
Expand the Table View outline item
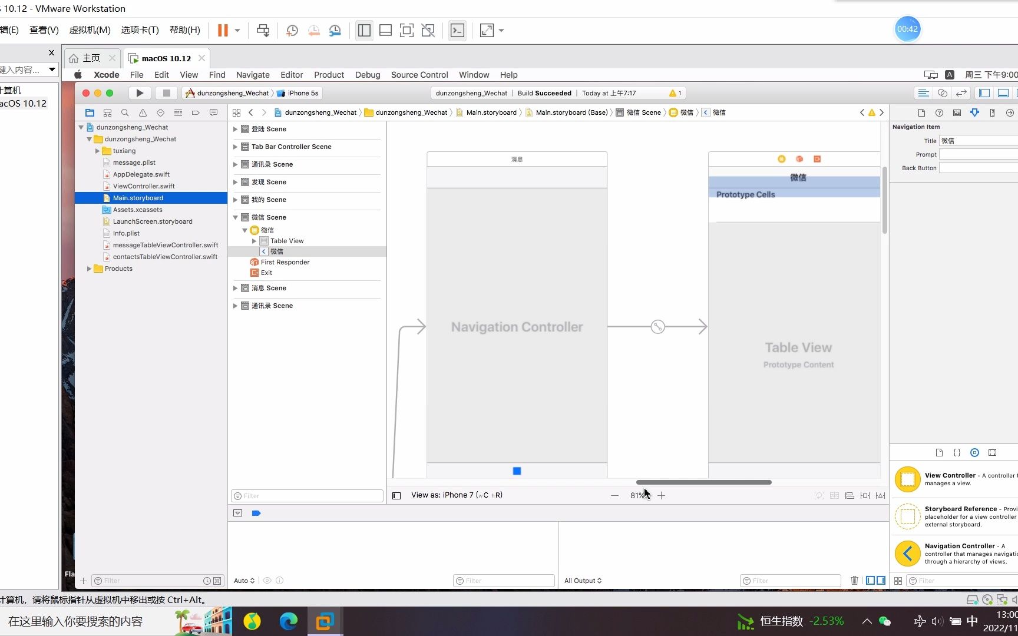coord(254,241)
